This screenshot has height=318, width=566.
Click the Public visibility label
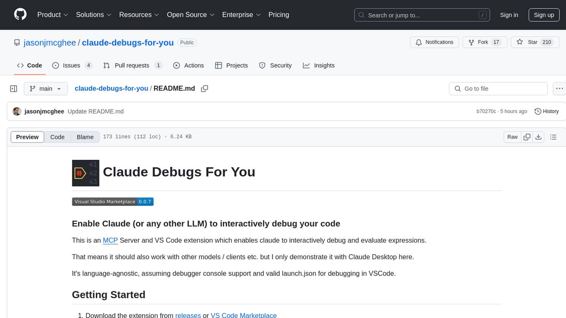187,42
